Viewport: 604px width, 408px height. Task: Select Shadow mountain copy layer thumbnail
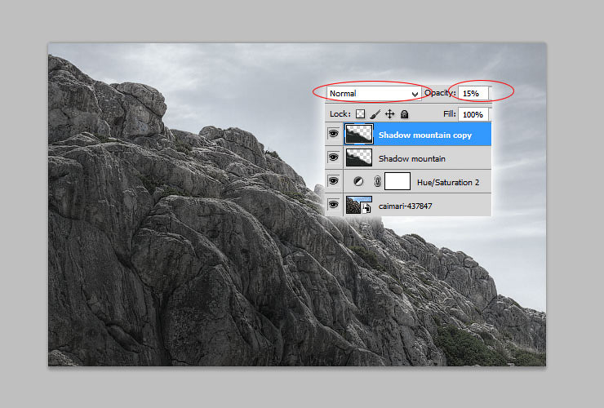[x=358, y=134]
